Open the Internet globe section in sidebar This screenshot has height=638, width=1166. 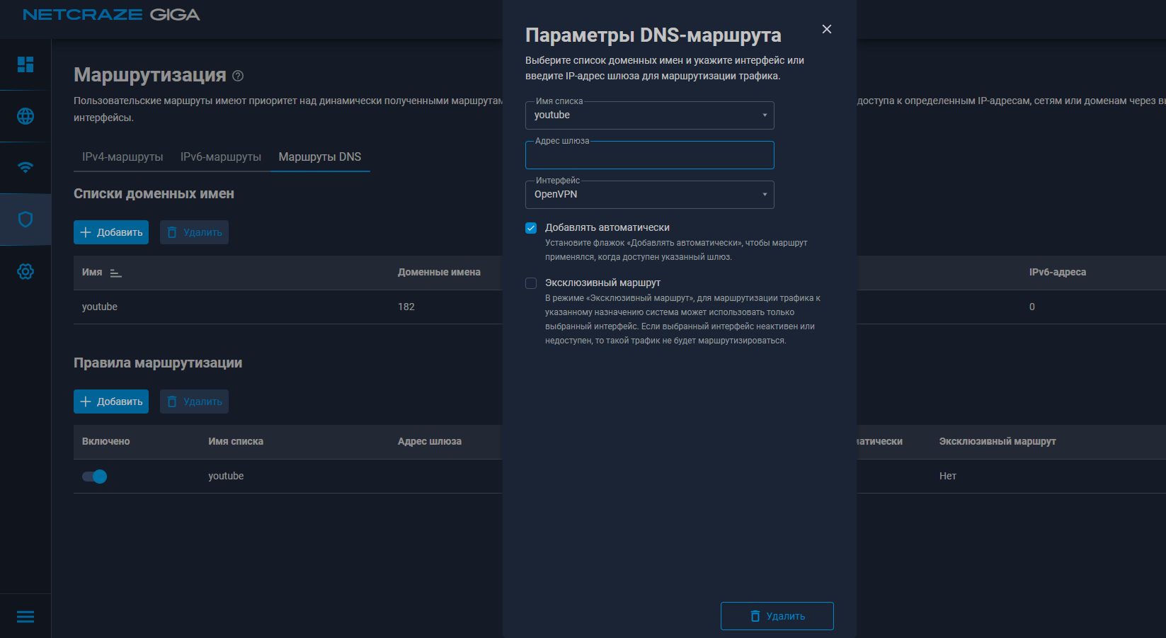pyautogui.click(x=25, y=116)
